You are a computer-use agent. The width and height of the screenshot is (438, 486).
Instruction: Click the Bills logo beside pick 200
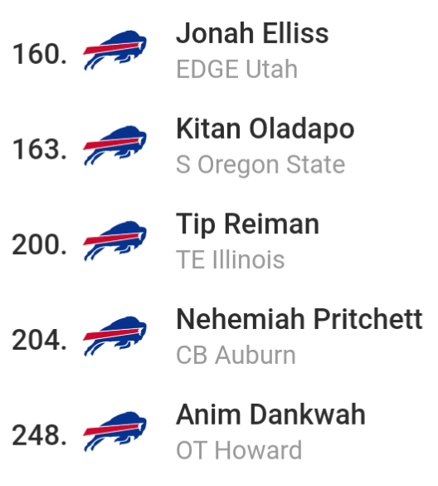(114, 241)
